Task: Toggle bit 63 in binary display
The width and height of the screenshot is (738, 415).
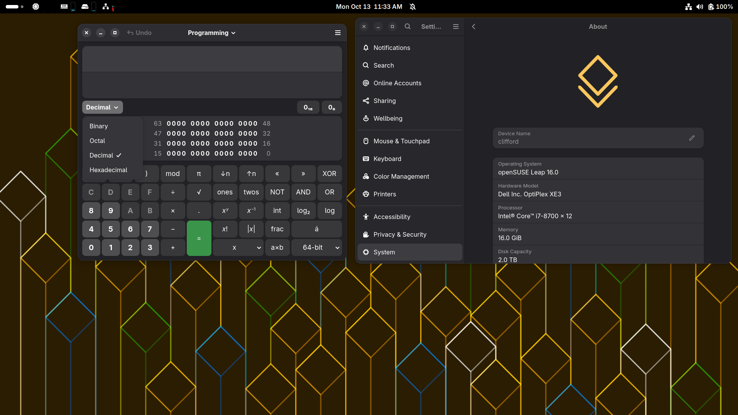Action: (168, 124)
